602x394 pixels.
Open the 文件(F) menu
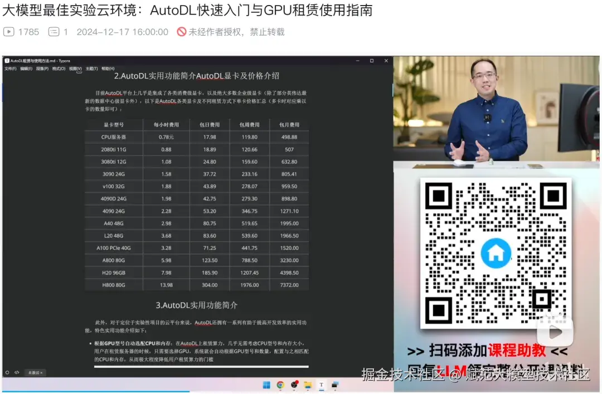click(10, 68)
